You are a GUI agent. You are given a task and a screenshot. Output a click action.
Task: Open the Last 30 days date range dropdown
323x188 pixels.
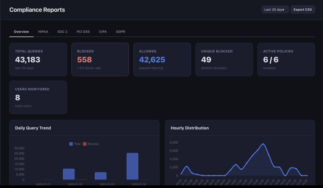[275, 9]
